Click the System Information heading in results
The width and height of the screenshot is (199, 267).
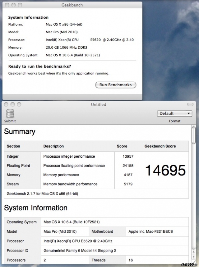(x=36, y=208)
